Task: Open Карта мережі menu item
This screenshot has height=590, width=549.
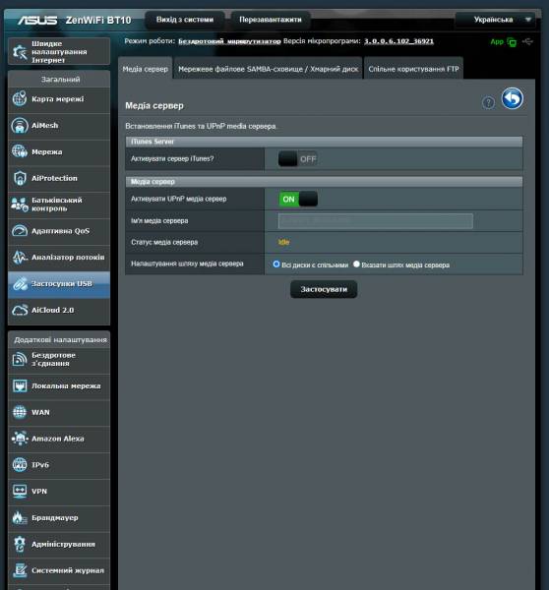Action: coord(59,99)
